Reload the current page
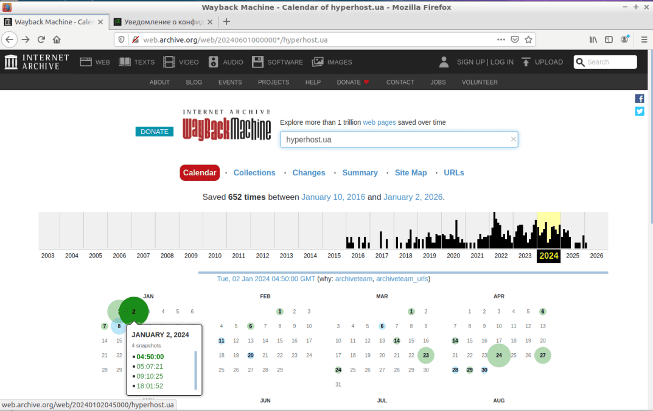This screenshot has width=653, height=411. [x=41, y=40]
